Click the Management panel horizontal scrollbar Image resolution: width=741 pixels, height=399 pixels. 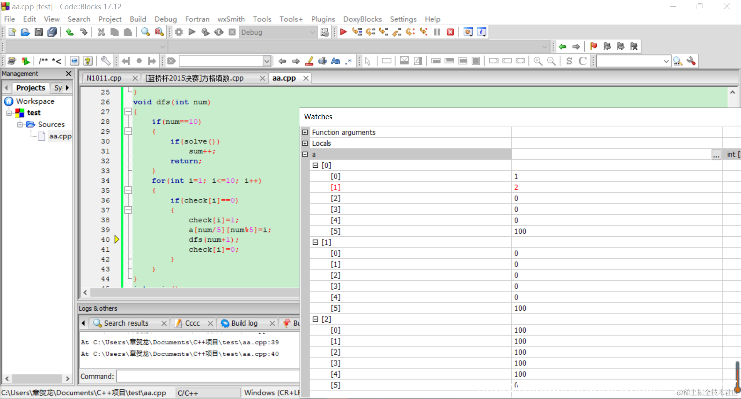tap(37, 379)
